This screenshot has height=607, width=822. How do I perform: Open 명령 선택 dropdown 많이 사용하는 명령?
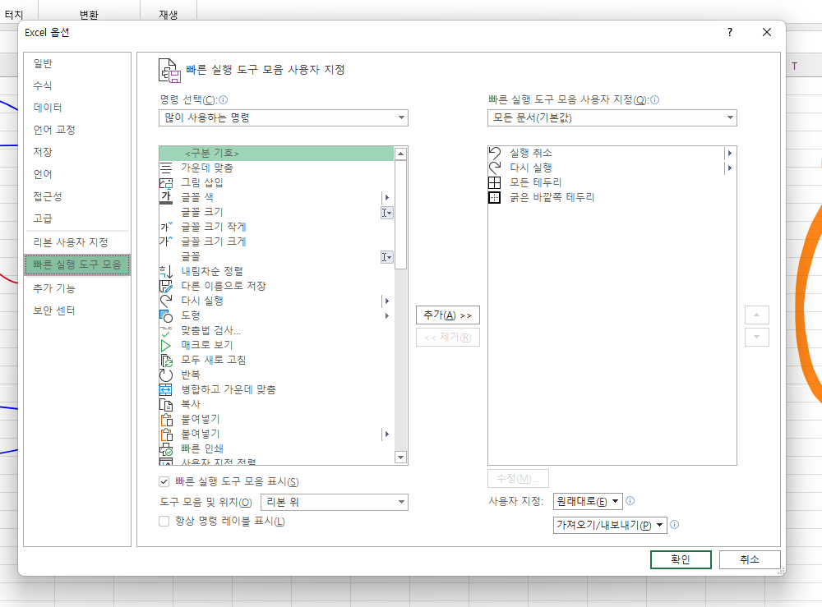[283, 117]
